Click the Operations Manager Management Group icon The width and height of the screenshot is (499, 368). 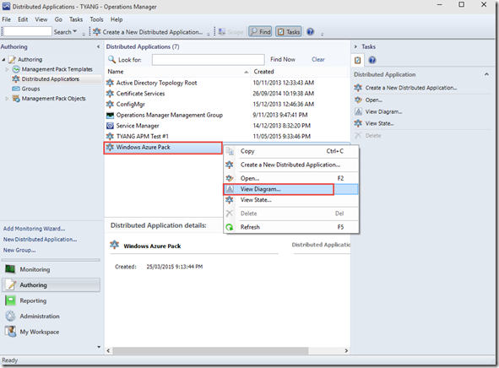point(110,115)
